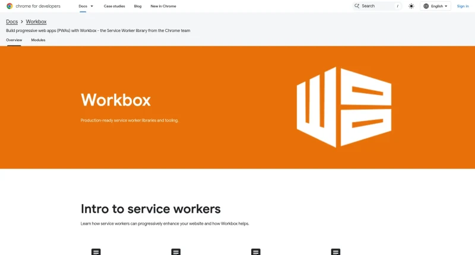Go to Case studies
This screenshot has width=475, height=255.
(x=114, y=6)
